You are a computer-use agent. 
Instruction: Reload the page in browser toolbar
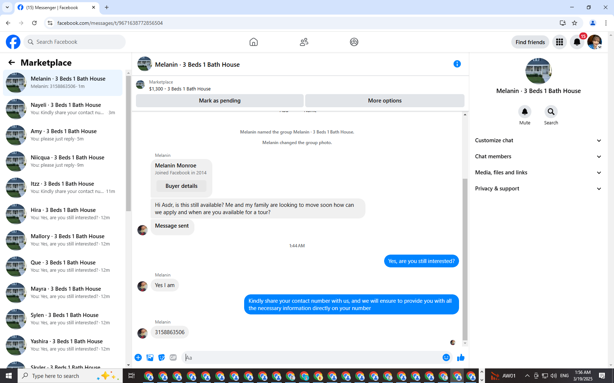click(x=34, y=23)
